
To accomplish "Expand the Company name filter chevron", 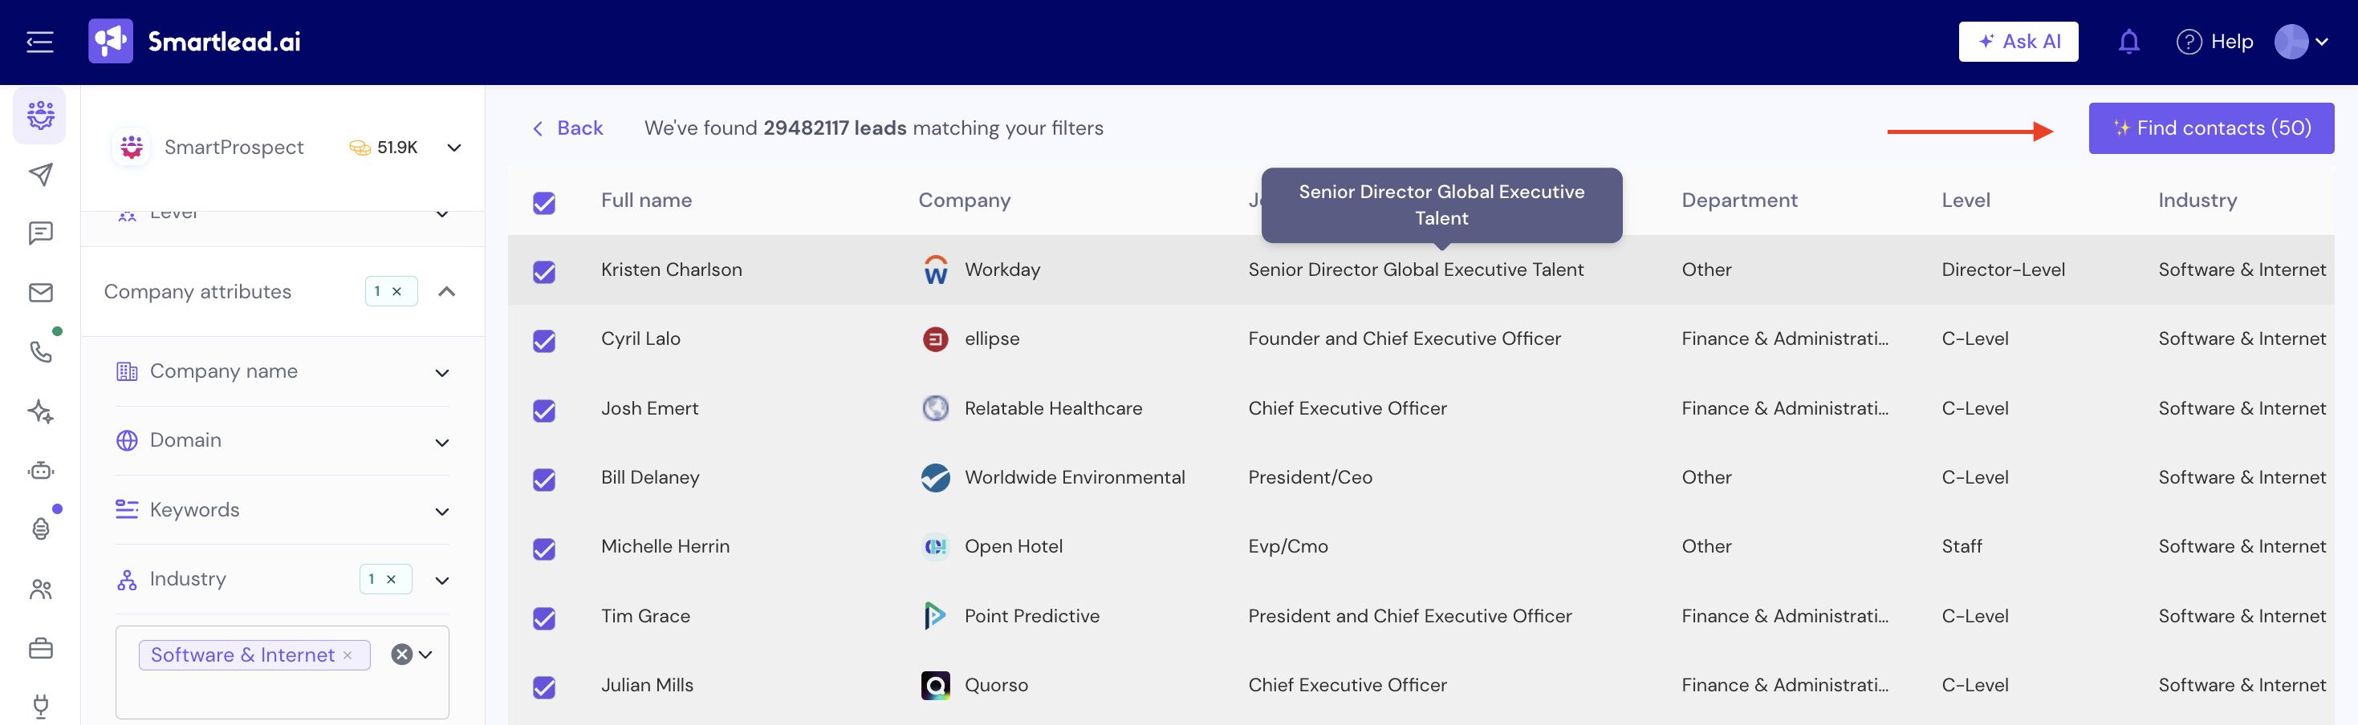I will click(x=442, y=373).
